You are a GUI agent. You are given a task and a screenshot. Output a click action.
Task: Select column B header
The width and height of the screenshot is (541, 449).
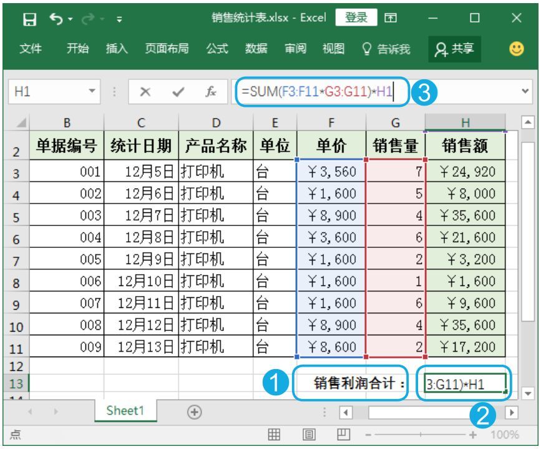(67, 122)
